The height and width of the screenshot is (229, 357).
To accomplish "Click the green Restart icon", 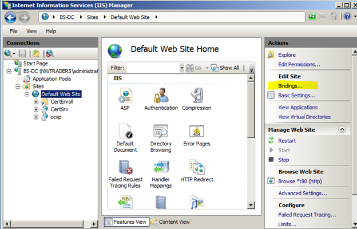I will tap(271, 140).
